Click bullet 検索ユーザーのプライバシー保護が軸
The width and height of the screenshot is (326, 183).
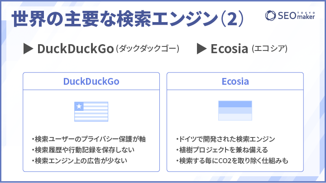point(89,139)
